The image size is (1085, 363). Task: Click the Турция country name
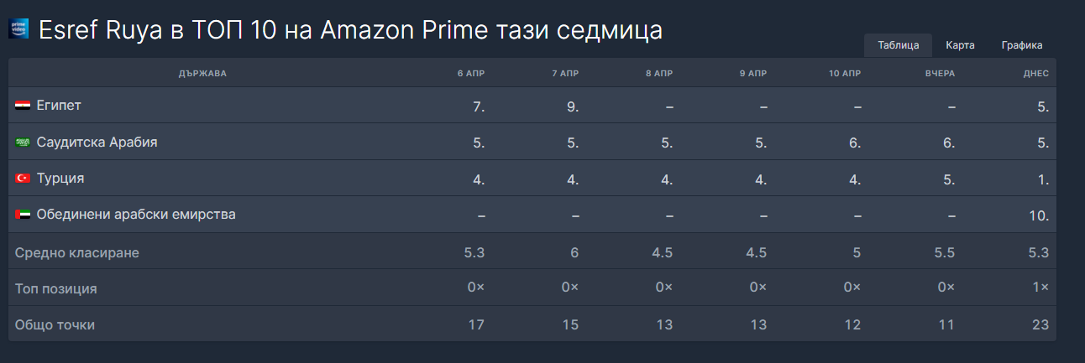pyautogui.click(x=60, y=179)
